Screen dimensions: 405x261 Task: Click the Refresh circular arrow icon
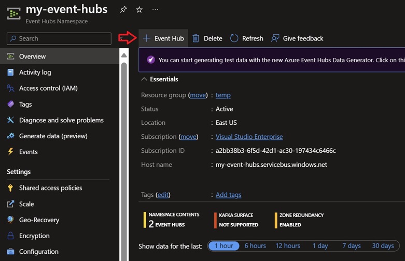pos(234,38)
